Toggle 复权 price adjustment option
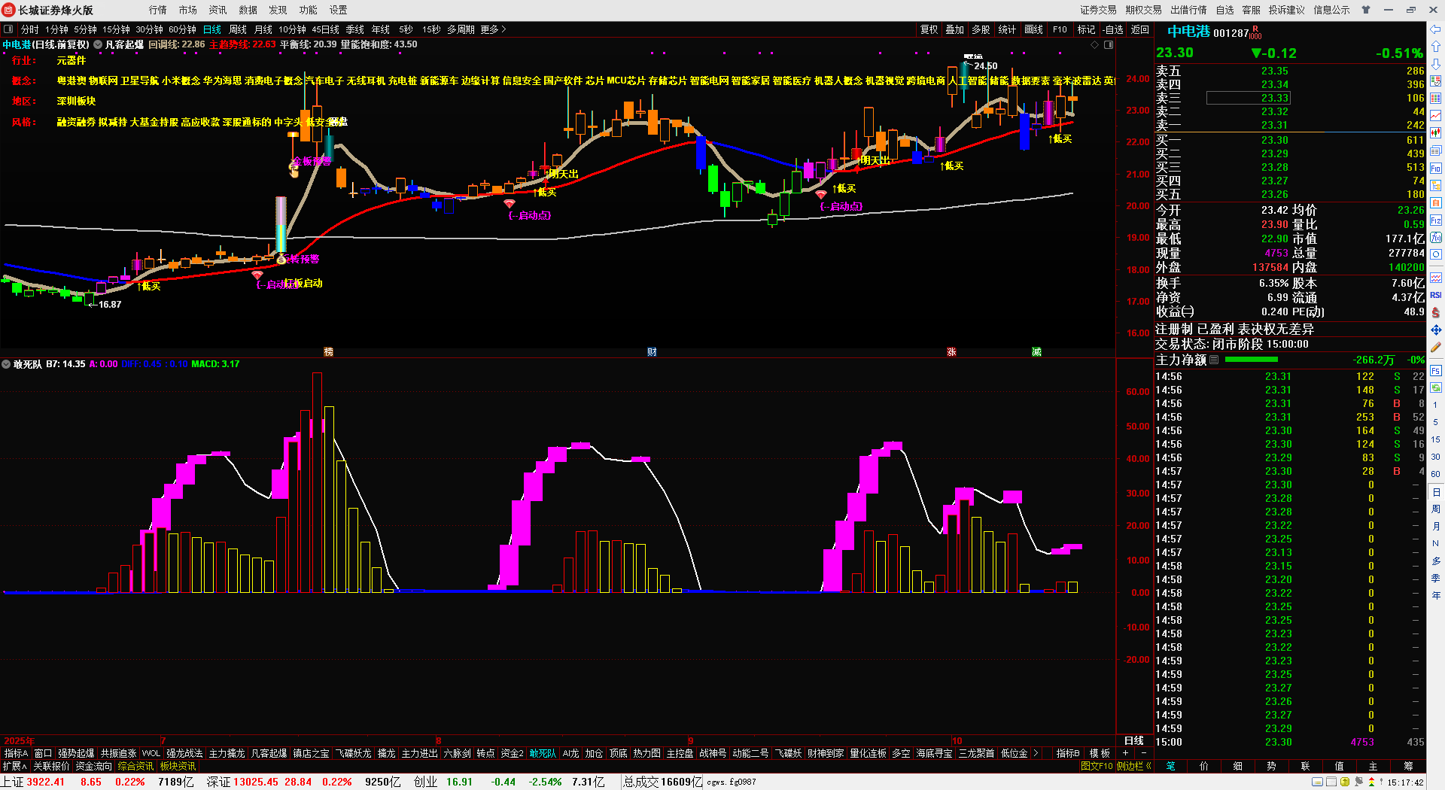Image resolution: width=1445 pixels, height=790 pixels. pyautogui.click(x=929, y=29)
